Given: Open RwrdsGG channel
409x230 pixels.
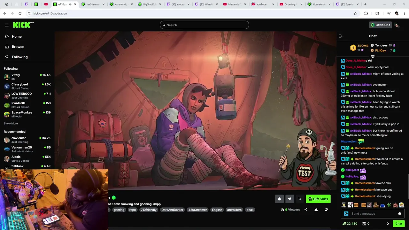Looking at the screenshot, I should tap(27, 105).
